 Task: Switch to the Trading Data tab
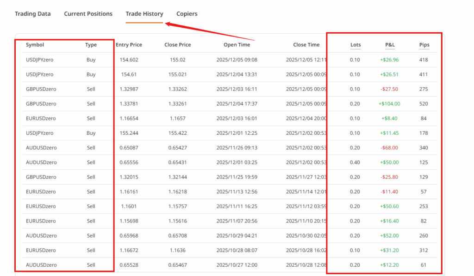click(x=32, y=14)
